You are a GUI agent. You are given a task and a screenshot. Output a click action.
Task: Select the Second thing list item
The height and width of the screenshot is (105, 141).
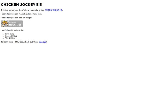[x=11, y=36]
